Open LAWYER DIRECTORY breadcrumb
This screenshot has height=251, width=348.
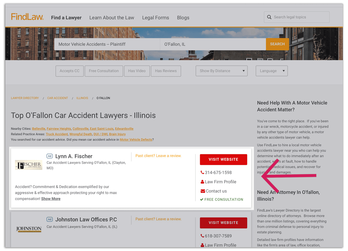[25, 98]
